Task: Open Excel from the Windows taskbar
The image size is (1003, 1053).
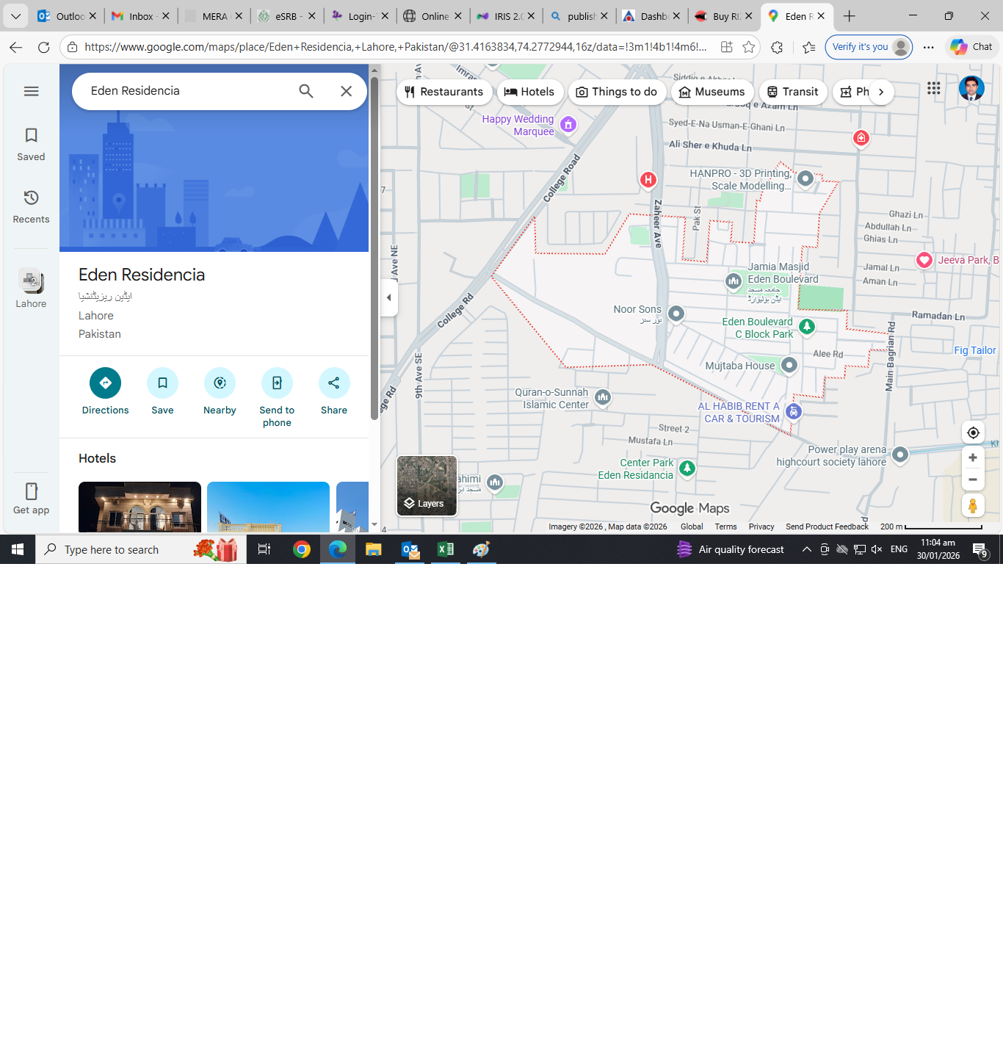Action: coord(446,549)
